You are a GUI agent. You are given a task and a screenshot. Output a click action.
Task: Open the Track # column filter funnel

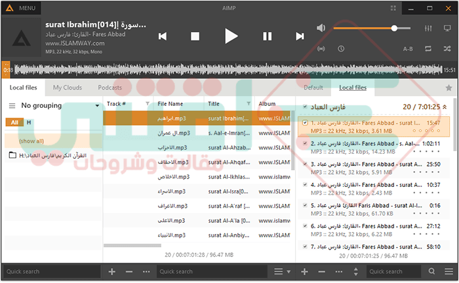(x=148, y=103)
